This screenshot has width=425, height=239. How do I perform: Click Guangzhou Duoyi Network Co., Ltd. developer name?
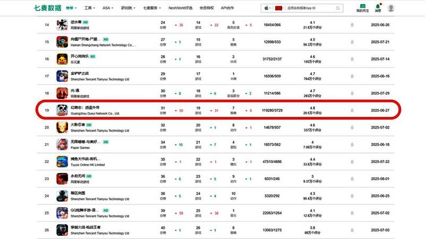(95, 114)
